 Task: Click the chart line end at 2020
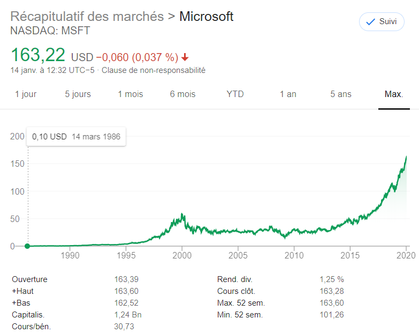[406, 157]
